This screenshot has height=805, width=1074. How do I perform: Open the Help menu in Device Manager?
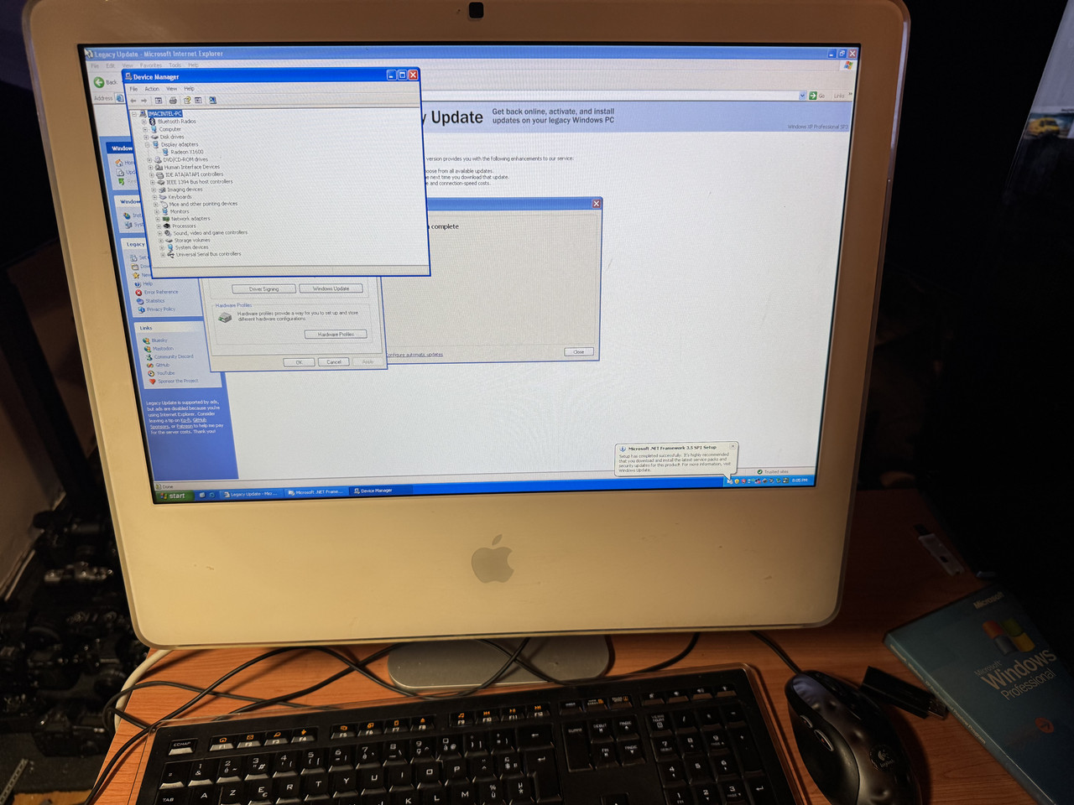click(x=189, y=89)
